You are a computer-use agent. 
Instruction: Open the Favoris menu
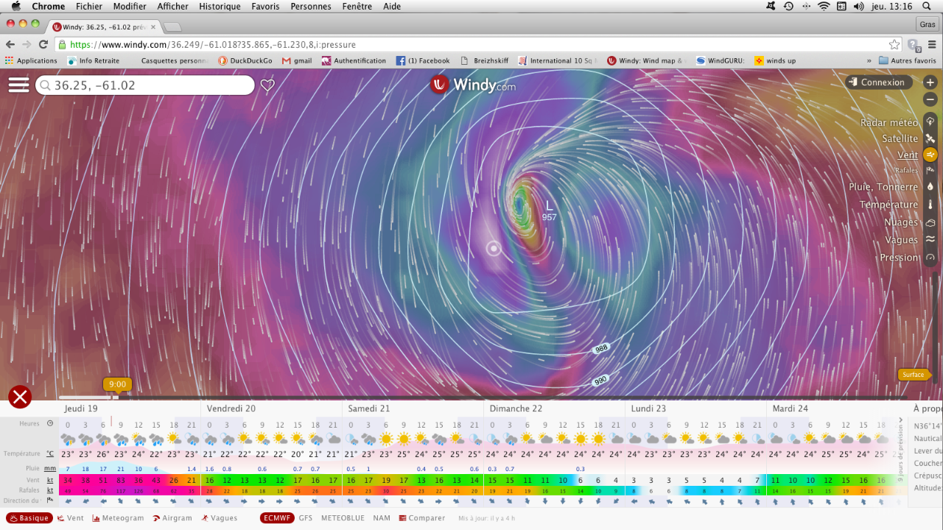pyautogui.click(x=265, y=6)
